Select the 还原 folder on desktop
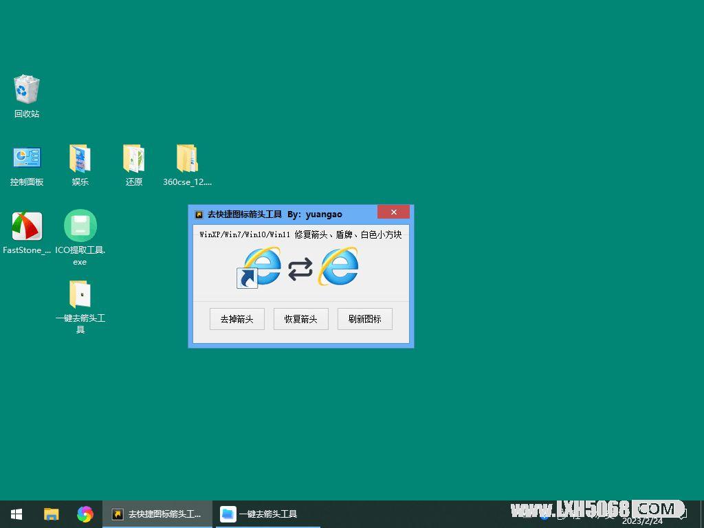Viewport: 704px width, 528px height. click(x=134, y=165)
